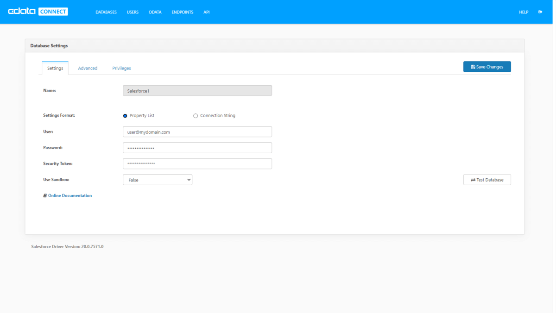The width and height of the screenshot is (556, 313).
Task: Open the Endpoints menu item
Action: [183, 12]
